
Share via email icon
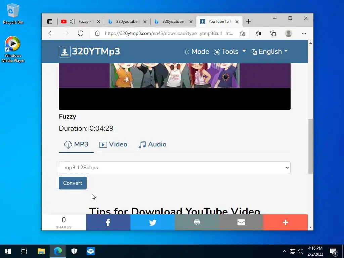241,222
